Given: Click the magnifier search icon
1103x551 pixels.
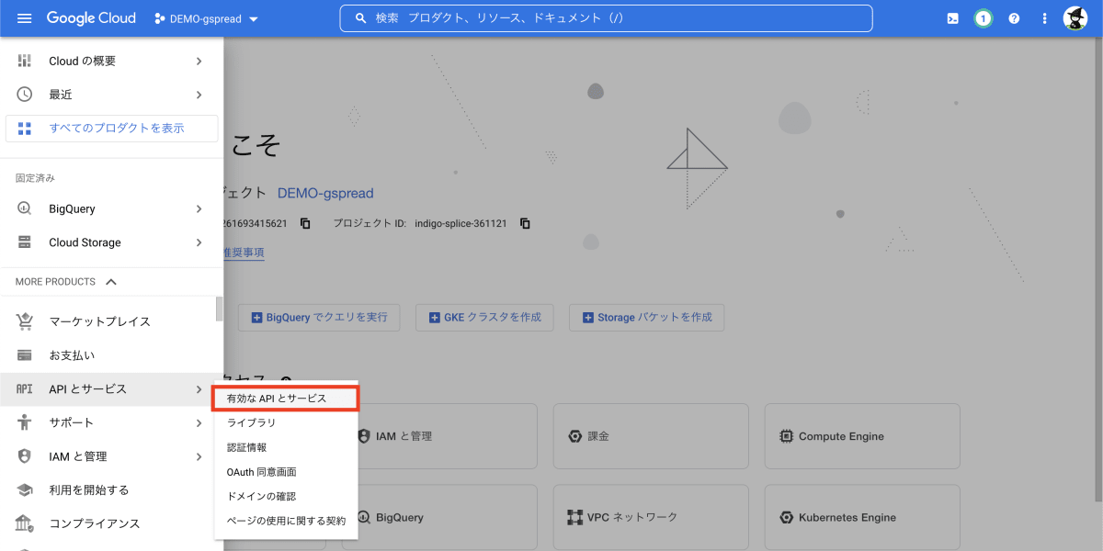Looking at the screenshot, I should point(360,18).
